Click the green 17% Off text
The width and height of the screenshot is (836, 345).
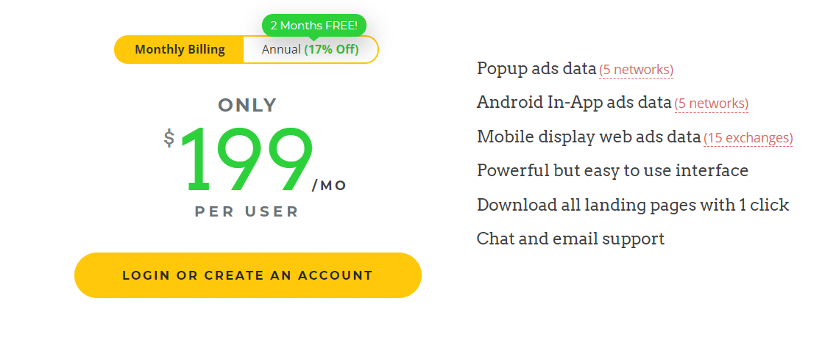click(332, 49)
